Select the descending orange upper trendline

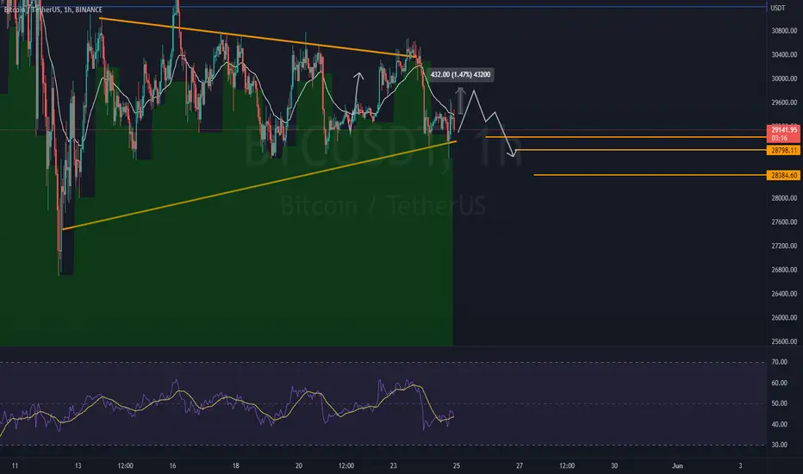(256, 37)
